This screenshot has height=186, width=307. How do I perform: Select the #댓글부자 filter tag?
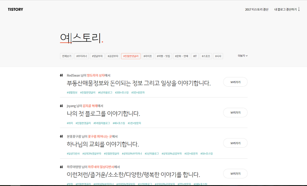click(x=97, y=56)
